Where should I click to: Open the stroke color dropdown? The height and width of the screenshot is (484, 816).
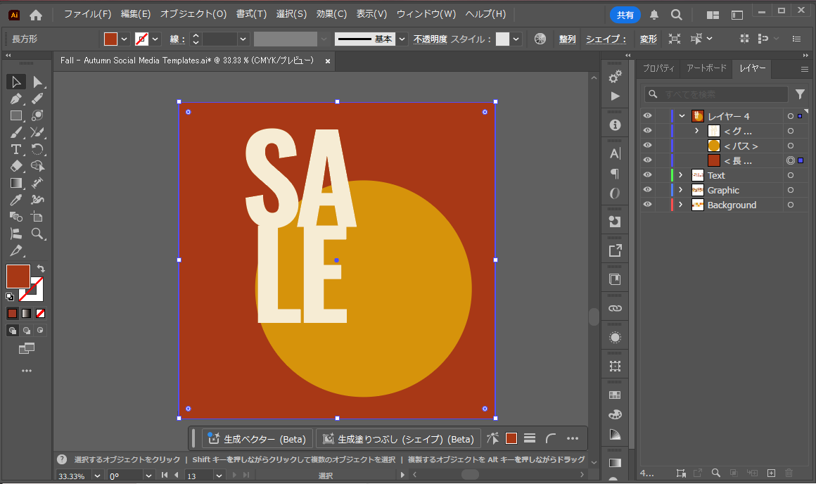(155, 39)
